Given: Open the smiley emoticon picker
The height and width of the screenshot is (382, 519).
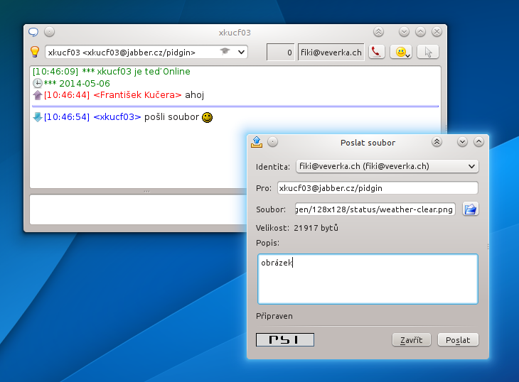Looking at the screenshot, I should pos(401,52).
